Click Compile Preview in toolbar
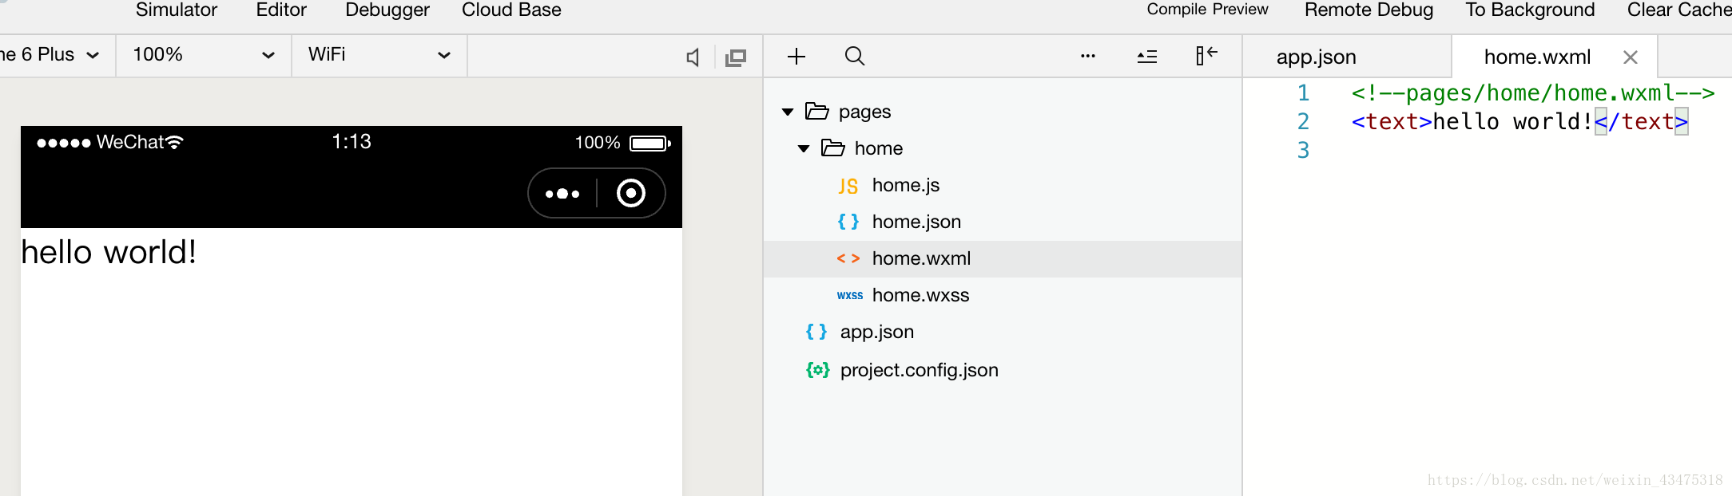The width and height of the screenshot is (1732, 496). [1207, 10]
